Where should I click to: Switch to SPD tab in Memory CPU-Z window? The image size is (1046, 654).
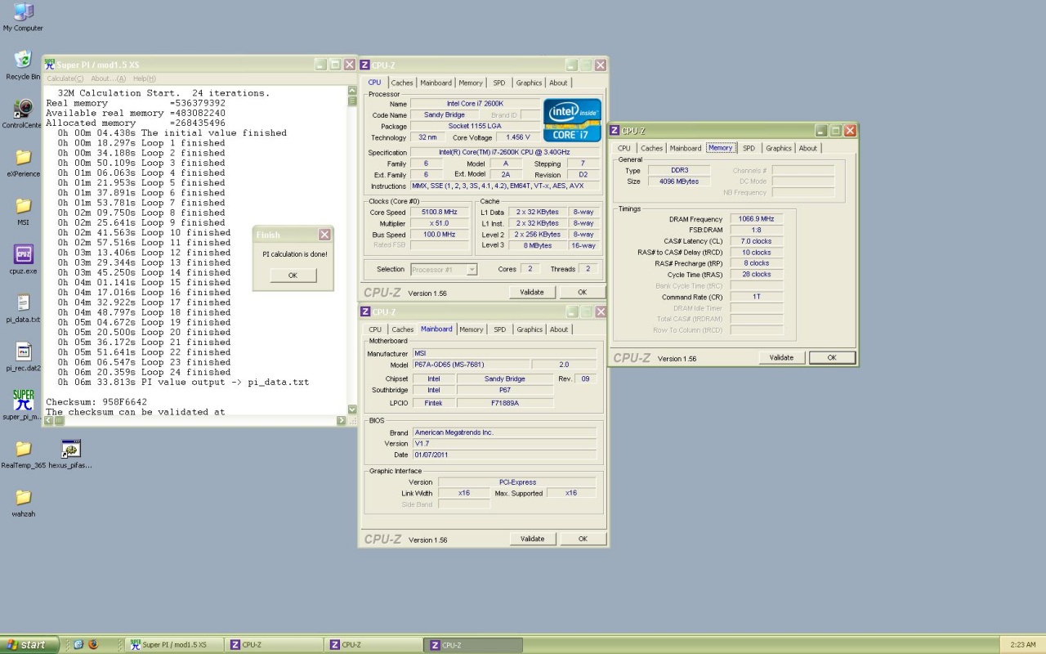(x=749, y=149)
